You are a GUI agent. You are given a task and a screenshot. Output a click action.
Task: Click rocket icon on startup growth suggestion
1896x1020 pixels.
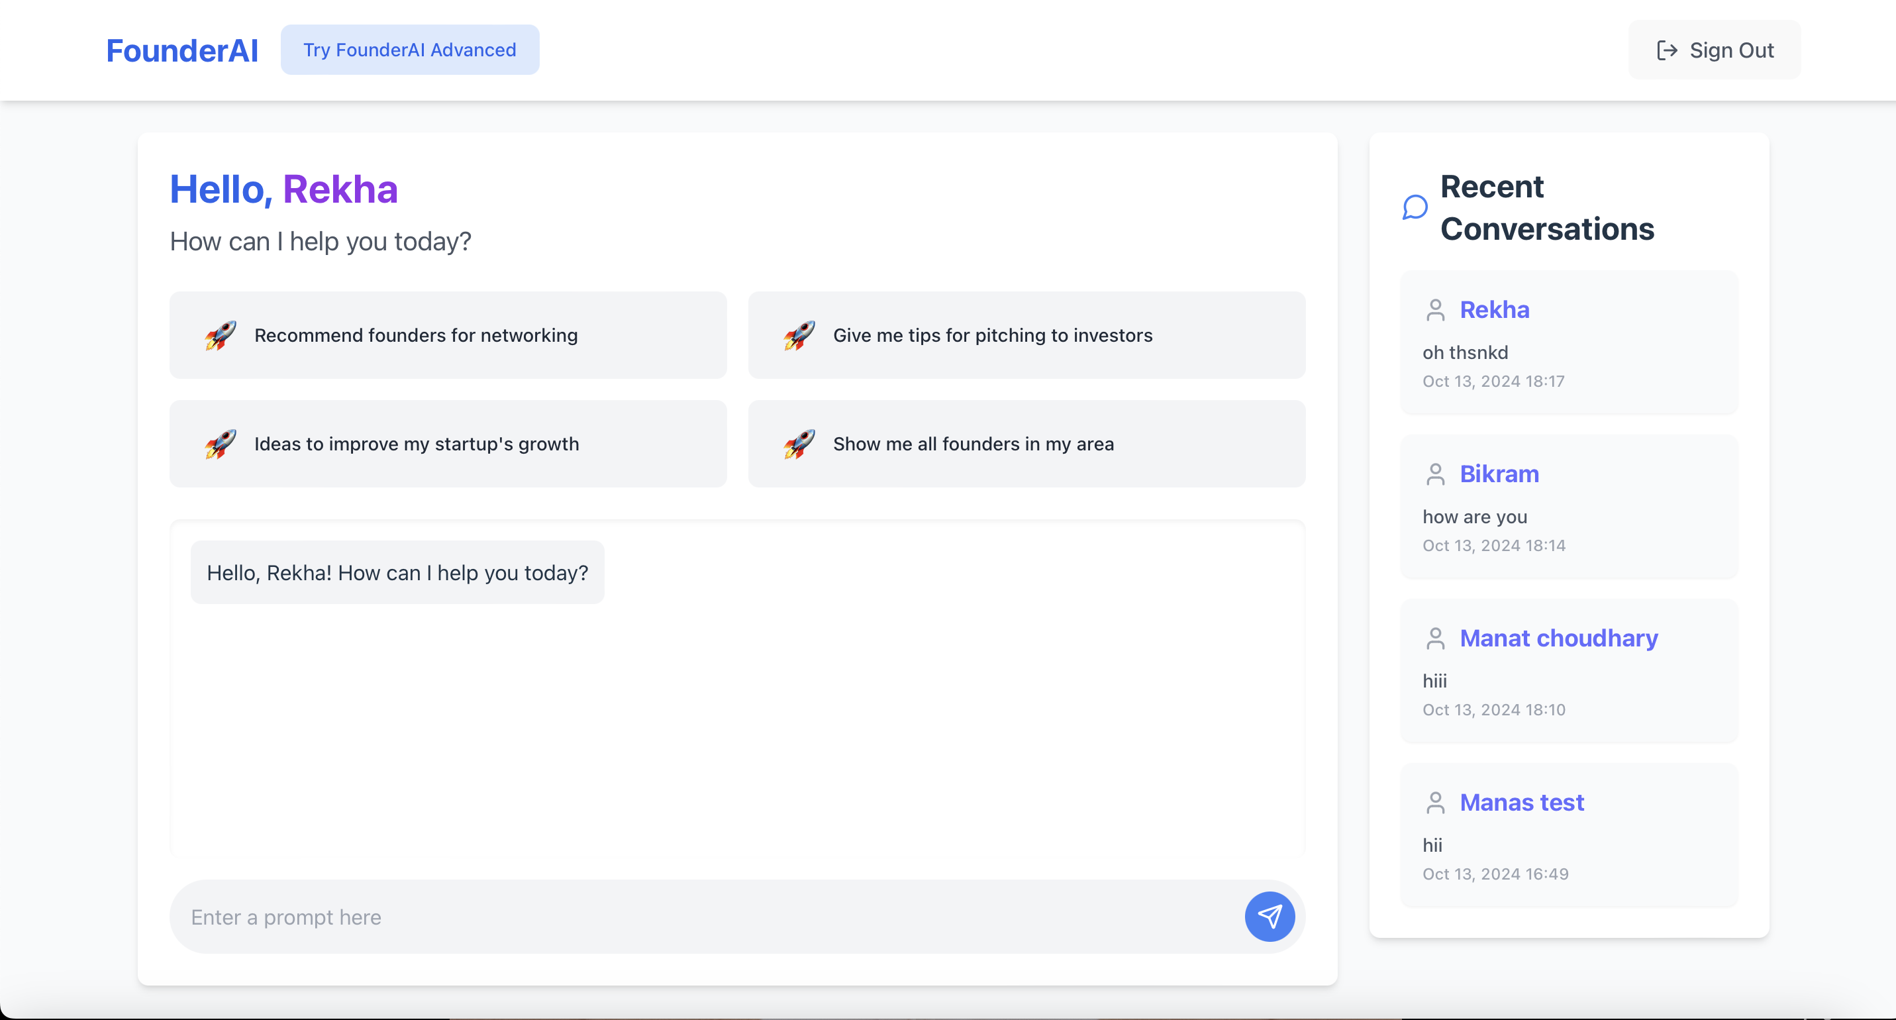pos(220,444)
